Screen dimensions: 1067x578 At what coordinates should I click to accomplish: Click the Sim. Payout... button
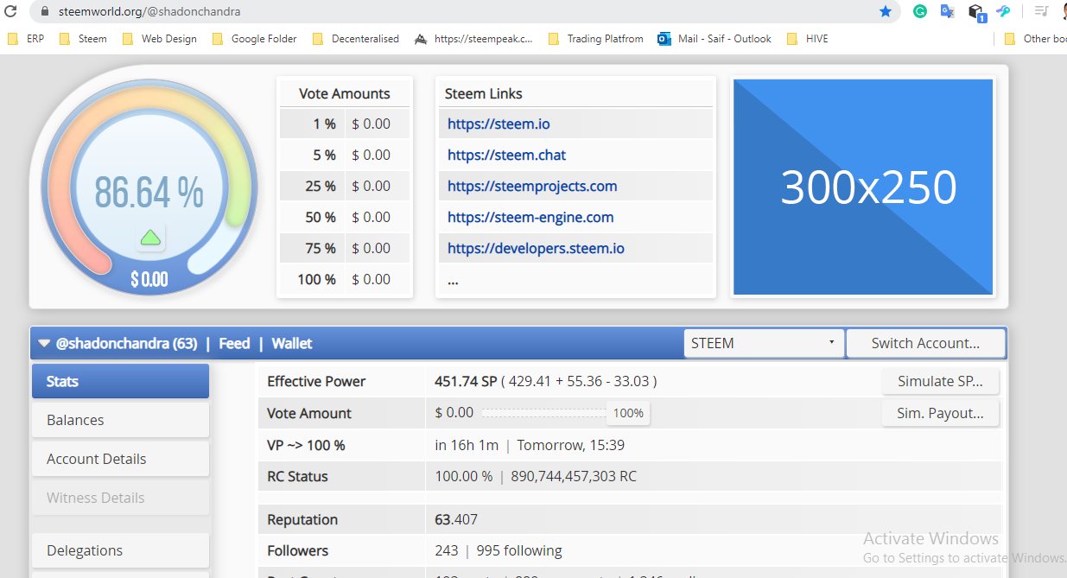(x=940, y=413)
